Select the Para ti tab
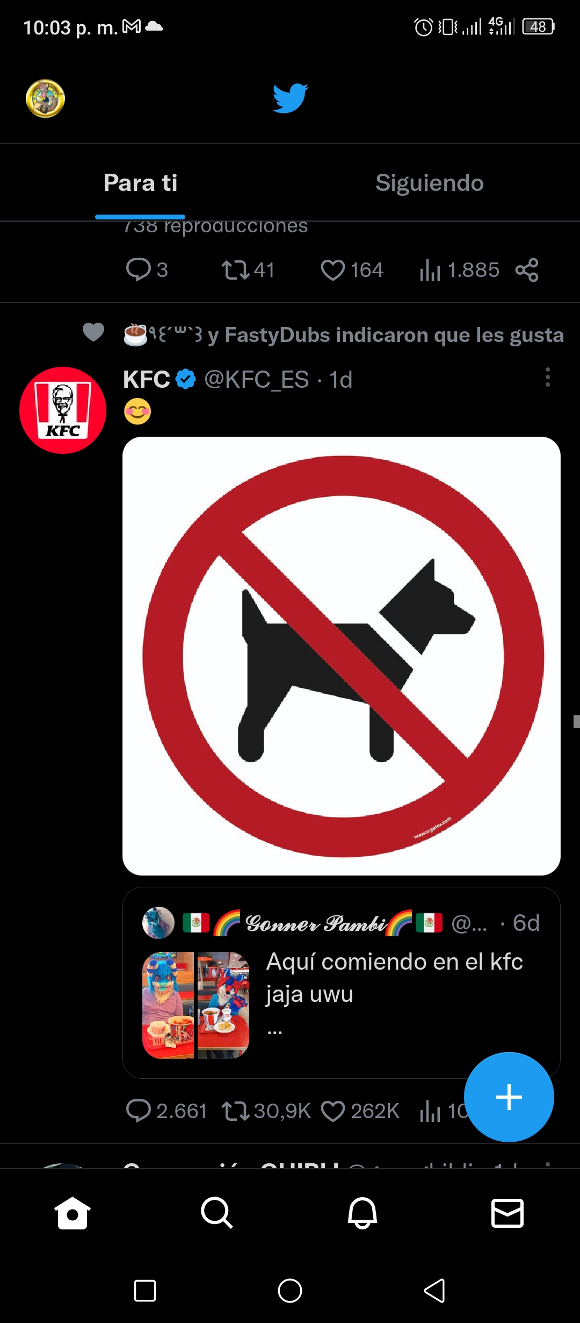 (140, 183)
